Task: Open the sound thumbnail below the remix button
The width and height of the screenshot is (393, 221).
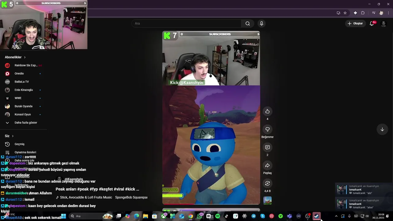Action: tap(267, 200)
